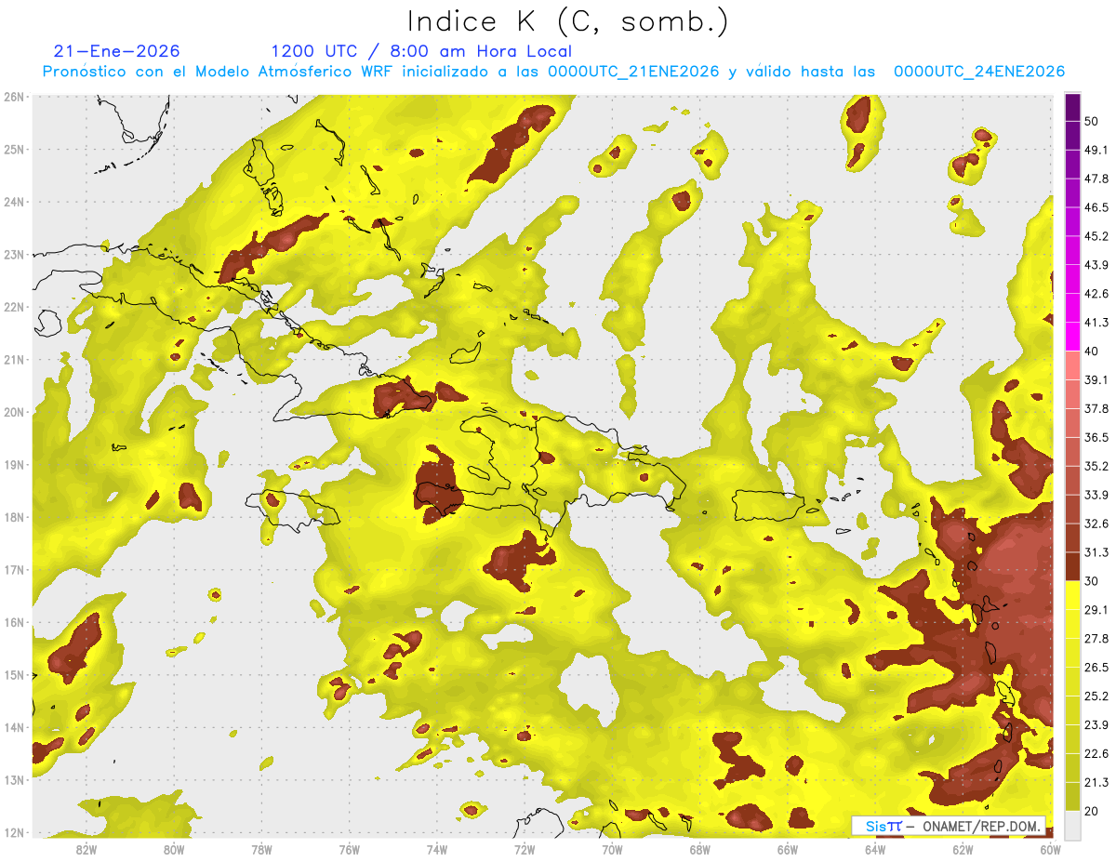Viewport: 1116px width, 862px height.
Task: Click longitude label 64W
Action: coord(875,849)
